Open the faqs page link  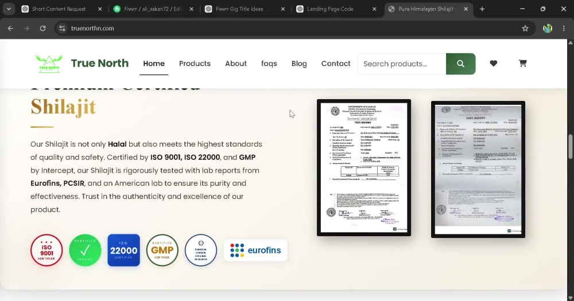pos(269,64)
